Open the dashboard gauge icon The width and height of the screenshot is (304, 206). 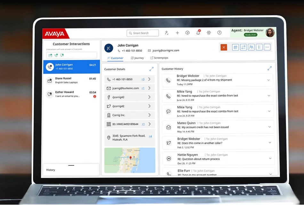click(188, 33)
